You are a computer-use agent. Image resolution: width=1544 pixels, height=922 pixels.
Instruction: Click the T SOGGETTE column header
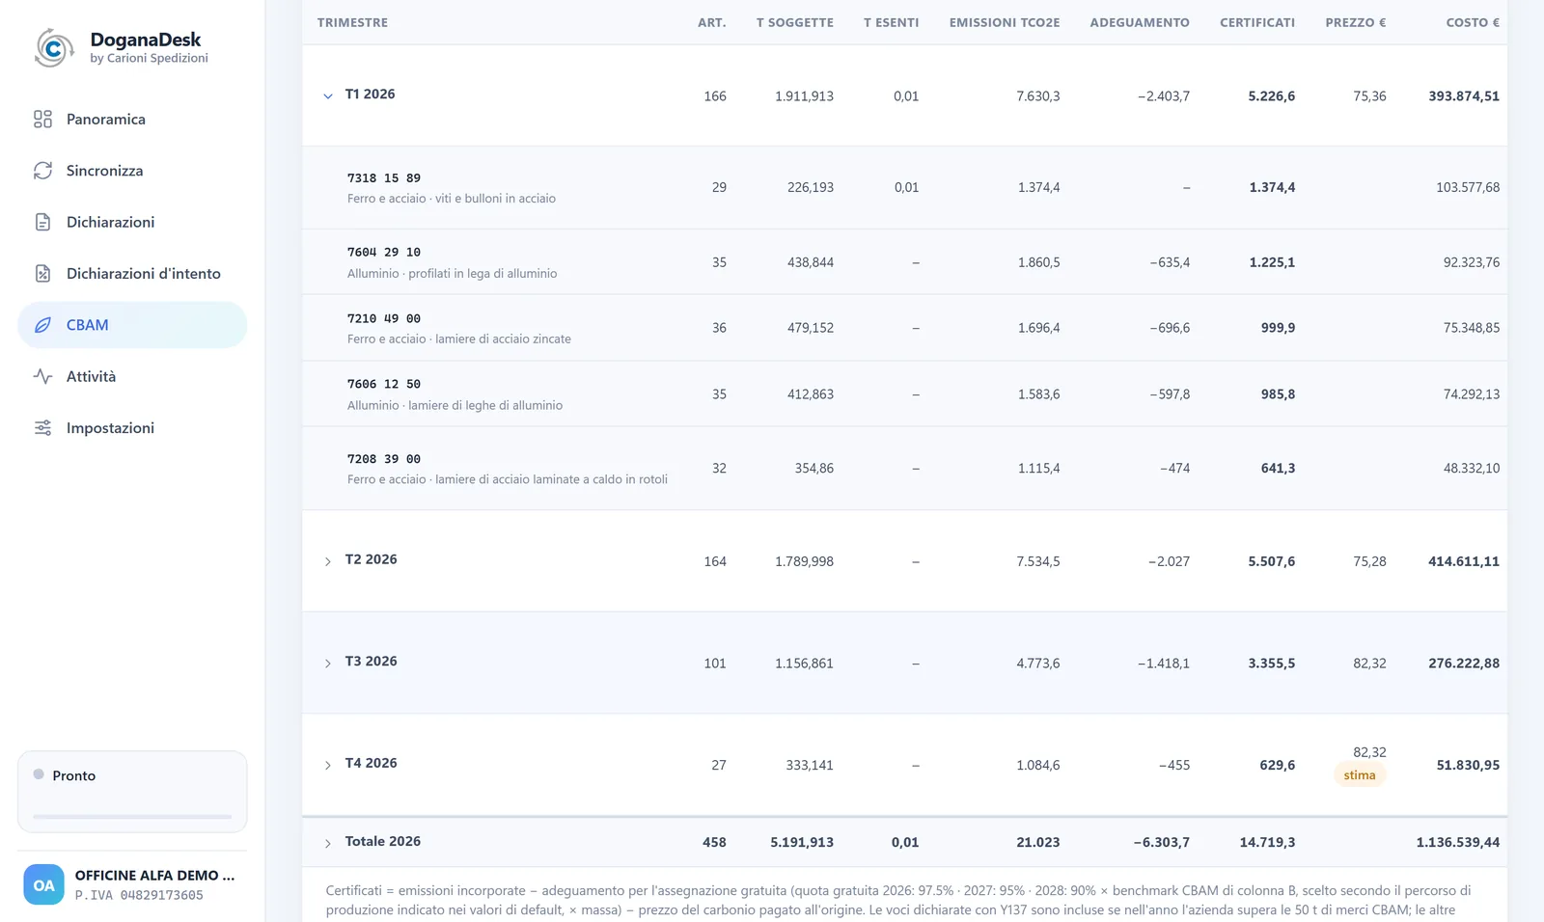795,22
